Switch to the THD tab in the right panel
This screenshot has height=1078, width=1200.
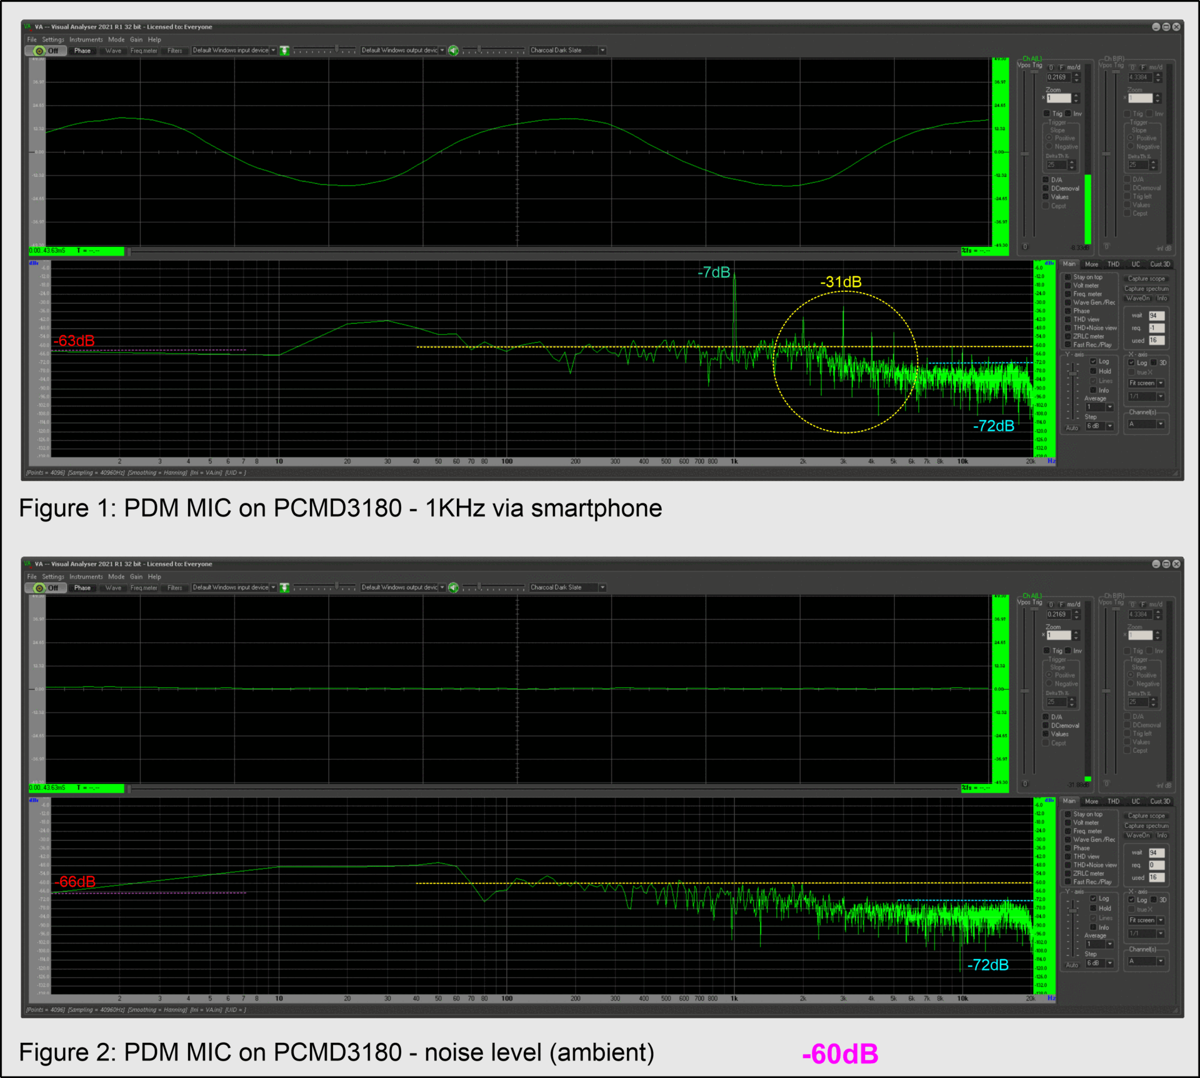1114,264
